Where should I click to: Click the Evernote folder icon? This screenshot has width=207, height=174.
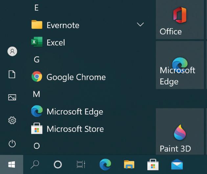coord(37,25)
